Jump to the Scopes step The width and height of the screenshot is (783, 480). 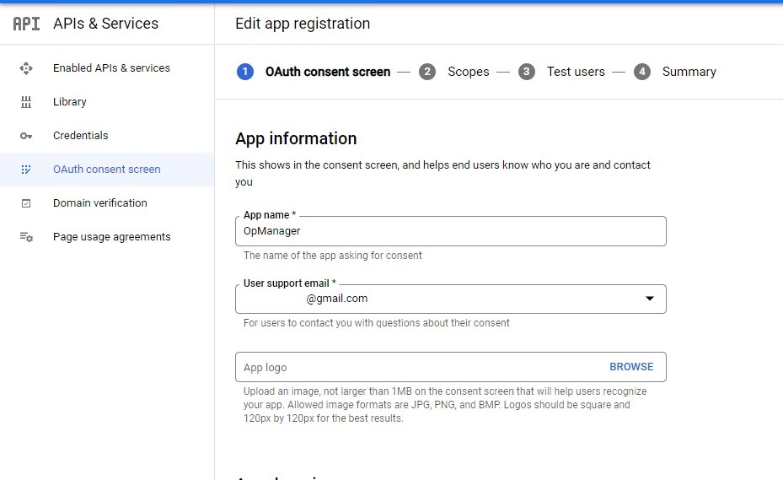tap(468, 72)
